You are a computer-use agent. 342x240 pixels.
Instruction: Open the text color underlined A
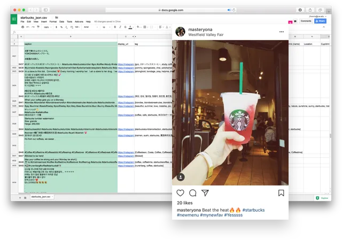tap(130, 27)
